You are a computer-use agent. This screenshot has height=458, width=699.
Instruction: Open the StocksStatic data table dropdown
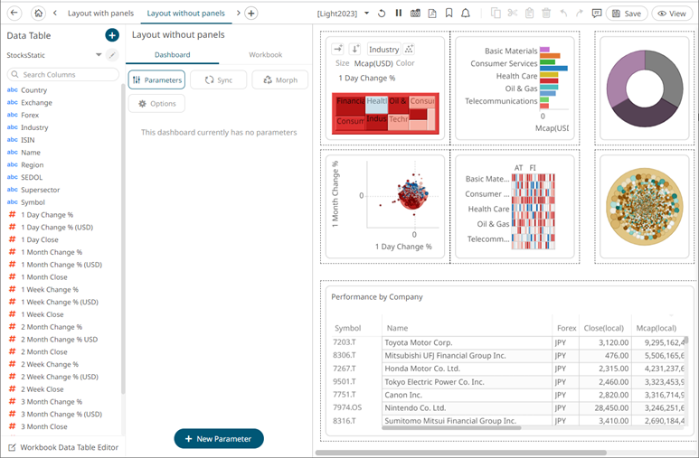pyautogui.click(x=99, y=55)
